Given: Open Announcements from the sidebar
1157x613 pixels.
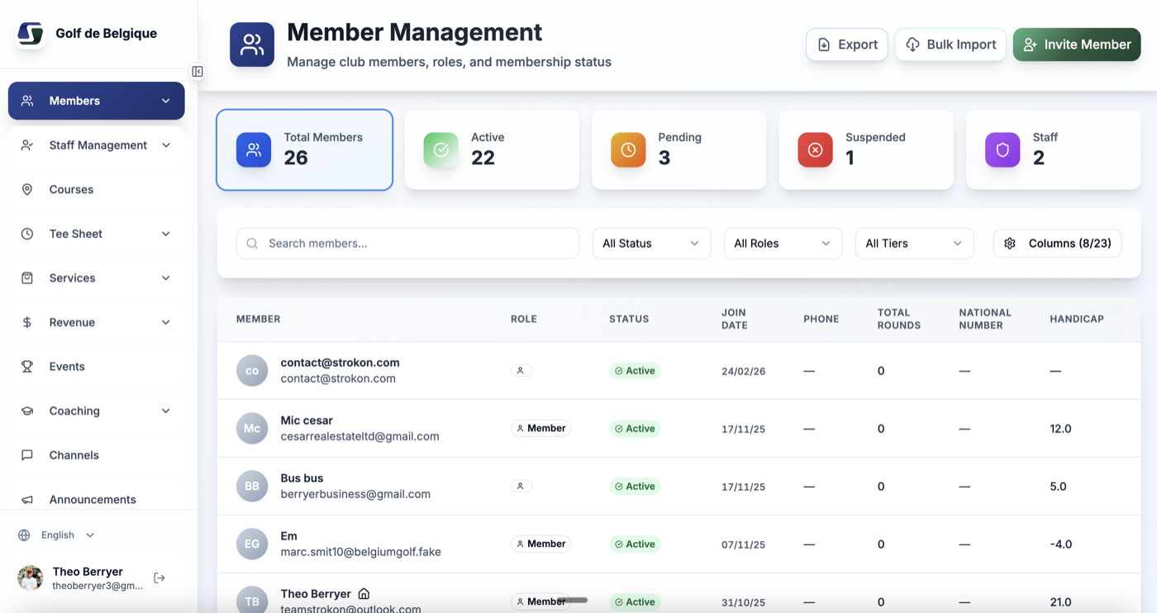Looking at the screenshot, I should tap(97, 500).
